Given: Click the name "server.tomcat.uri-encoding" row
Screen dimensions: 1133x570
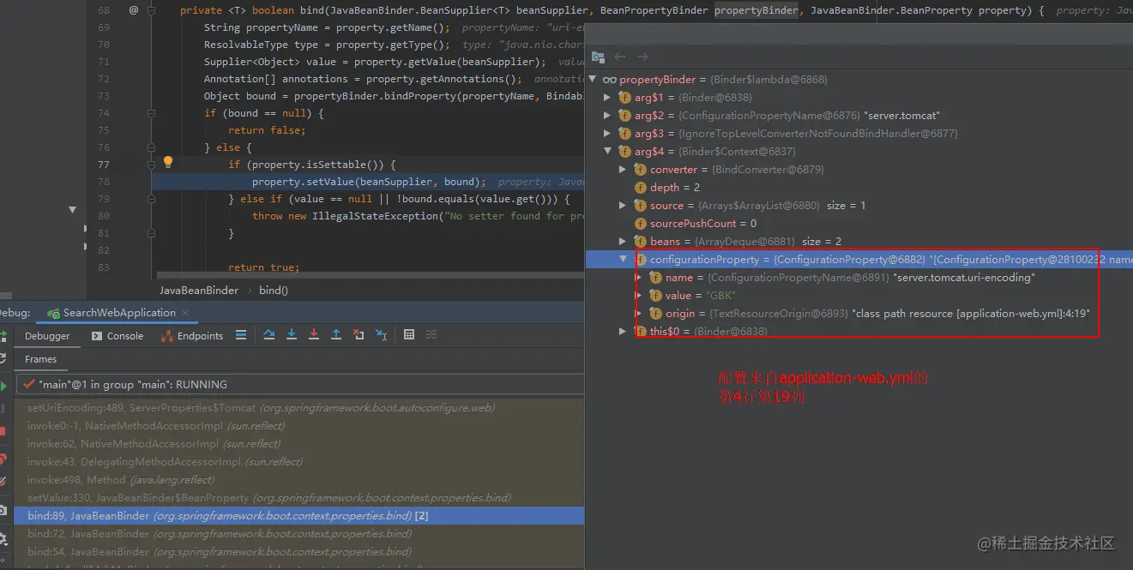Looking at the screenshot, I should [859, 278].
